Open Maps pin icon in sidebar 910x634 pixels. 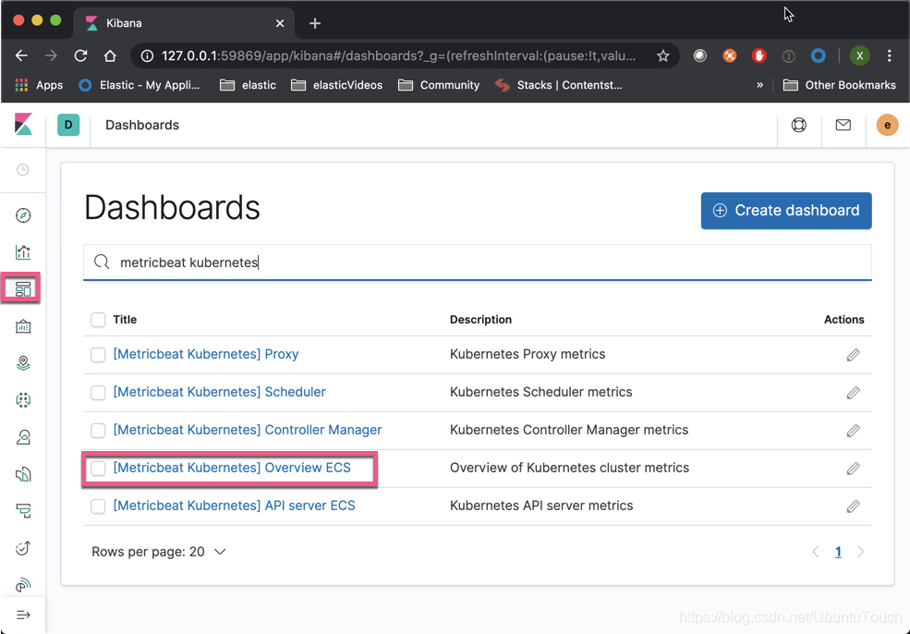pyautogui.click(x=22, y=363)
